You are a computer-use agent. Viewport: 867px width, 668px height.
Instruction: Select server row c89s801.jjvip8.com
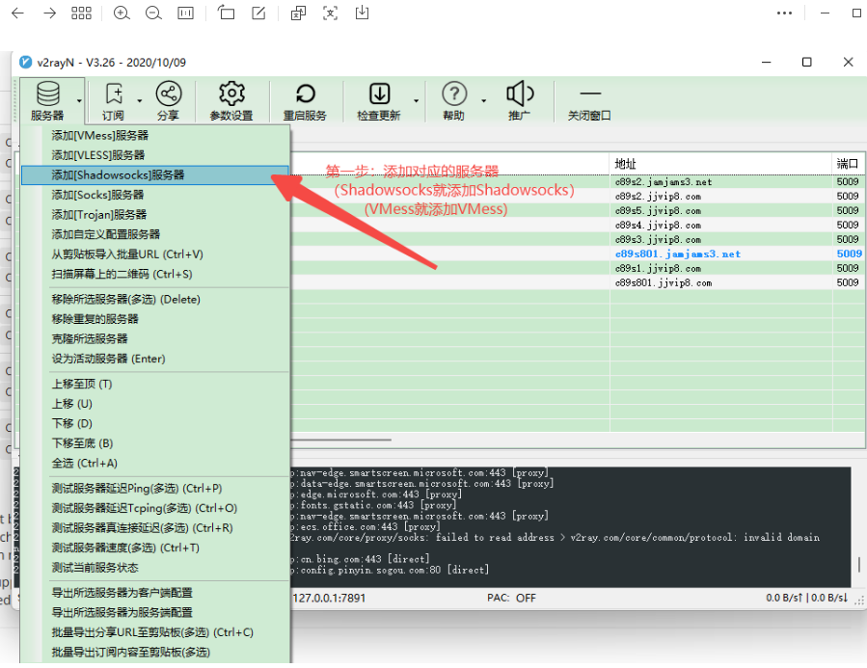pos(579,282)
